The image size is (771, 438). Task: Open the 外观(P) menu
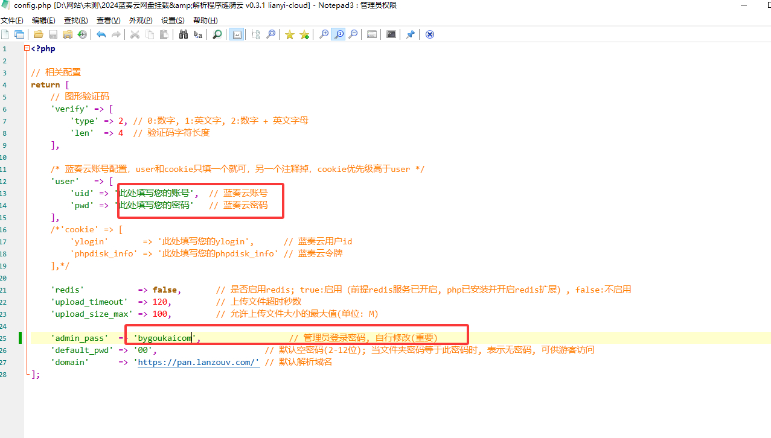141,21
